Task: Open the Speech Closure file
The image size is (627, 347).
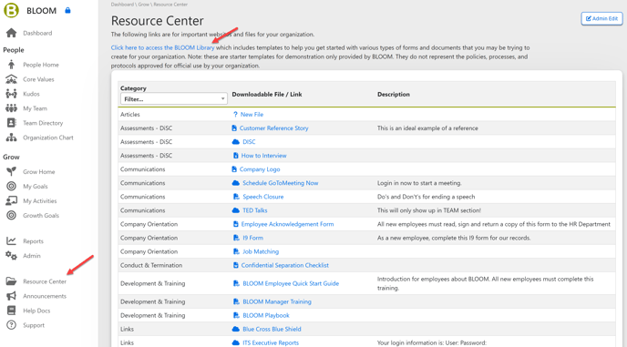Action: (x=263, y=197)
